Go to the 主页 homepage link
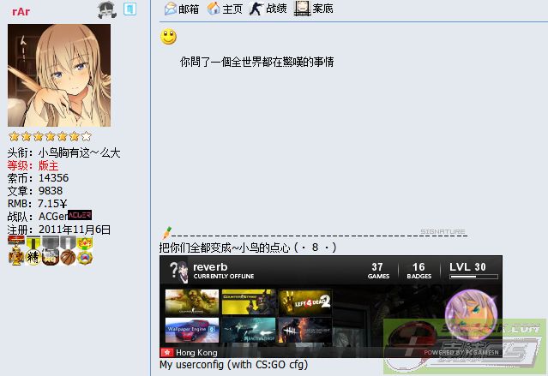The width and height of the screenshot is (548, 376). (225, 9)
